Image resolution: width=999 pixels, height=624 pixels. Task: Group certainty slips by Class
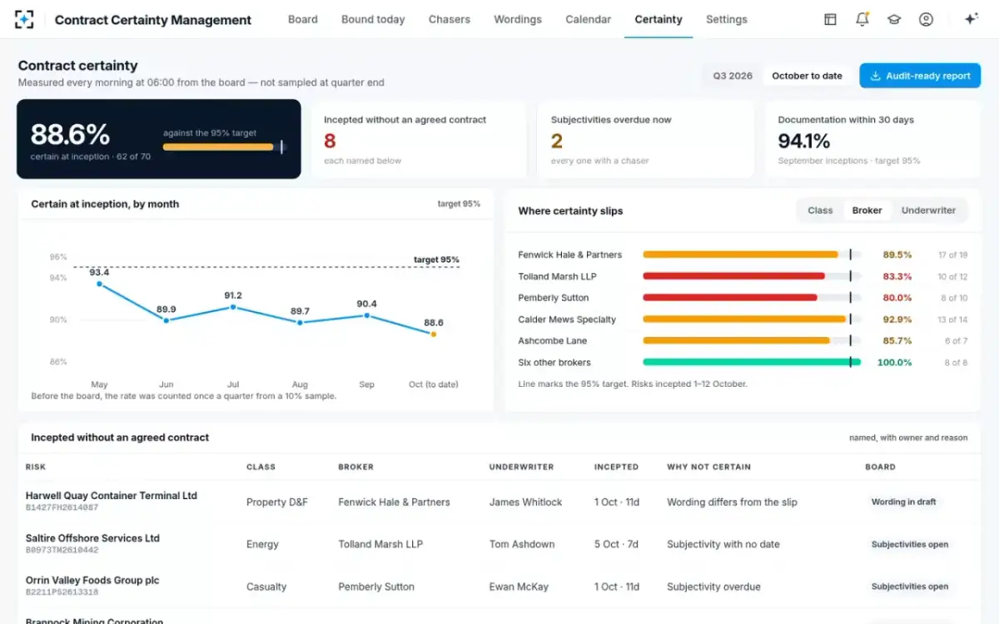[820, 210]
